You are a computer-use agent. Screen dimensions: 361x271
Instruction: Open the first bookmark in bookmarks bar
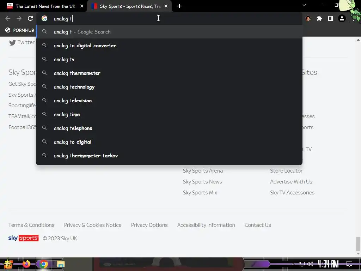click(x=20, y=30)
